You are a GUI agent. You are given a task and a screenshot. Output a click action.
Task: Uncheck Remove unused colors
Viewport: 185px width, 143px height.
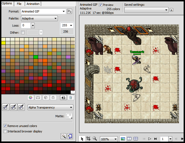(5, 126)
